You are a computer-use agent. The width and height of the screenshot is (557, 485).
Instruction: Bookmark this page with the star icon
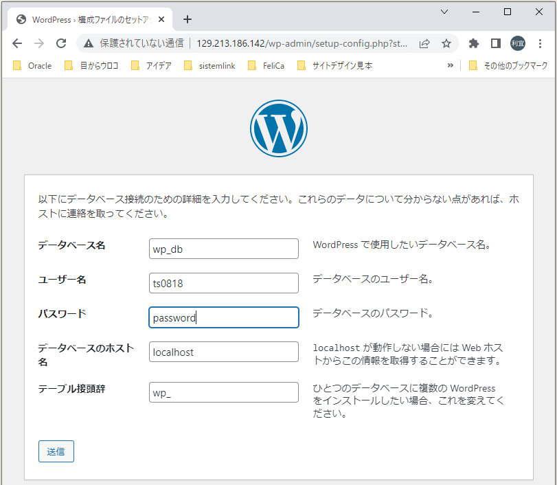446,44
